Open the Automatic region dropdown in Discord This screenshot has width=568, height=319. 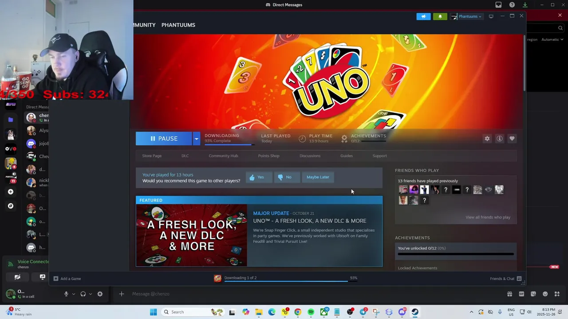tap(552, 39)
